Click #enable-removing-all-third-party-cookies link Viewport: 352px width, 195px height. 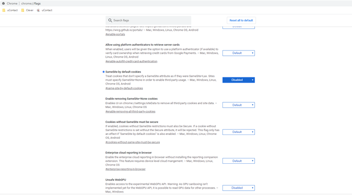pos(130,111)
